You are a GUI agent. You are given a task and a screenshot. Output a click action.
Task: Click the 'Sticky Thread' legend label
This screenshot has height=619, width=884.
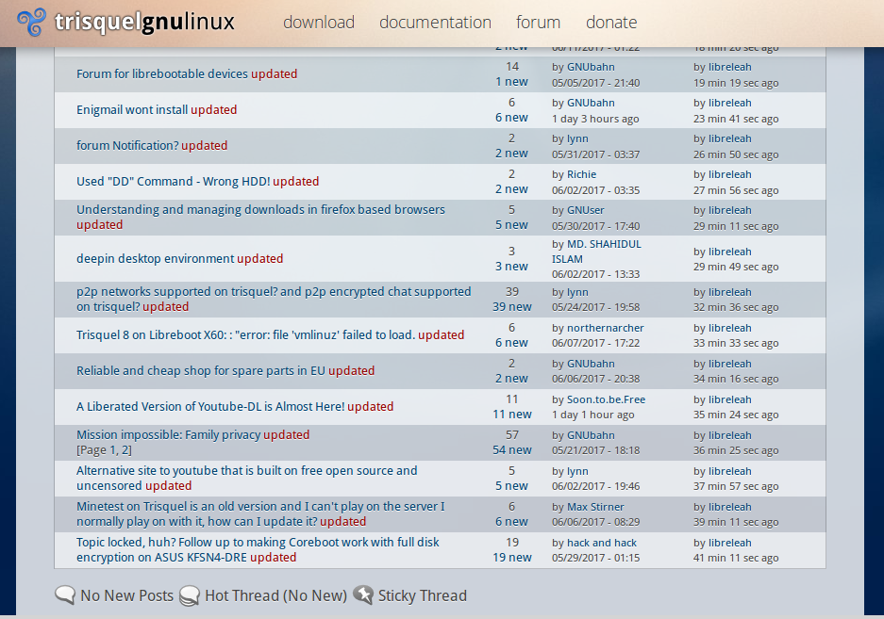423,595
